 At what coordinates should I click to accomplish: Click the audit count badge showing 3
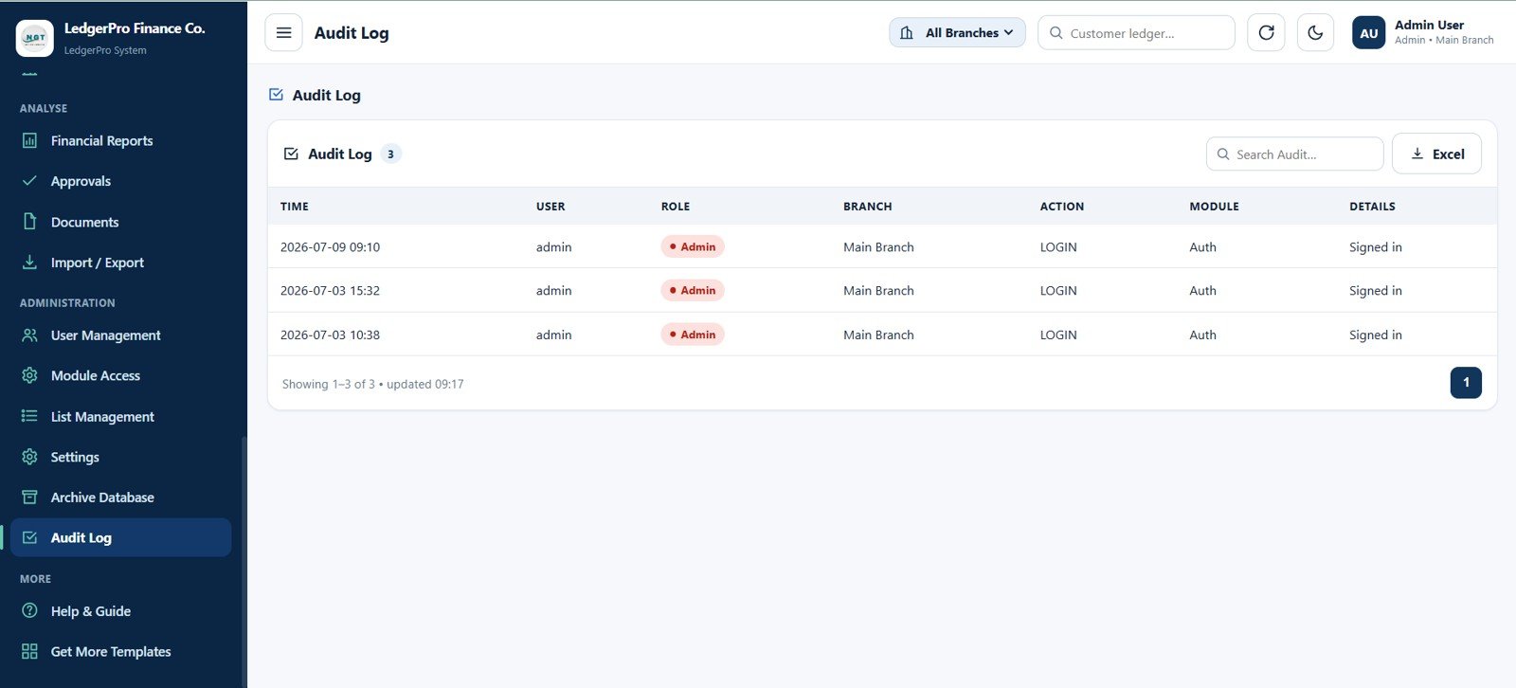click(x=390, y=154)
